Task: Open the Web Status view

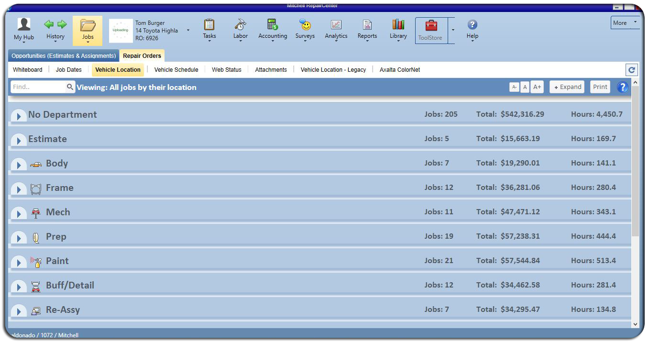Action: click(x=227, y=70)
